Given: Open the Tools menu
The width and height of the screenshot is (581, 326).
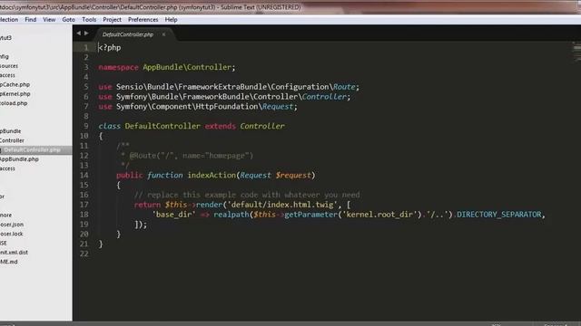Looking at the screenshot, I should pos(89,20).
